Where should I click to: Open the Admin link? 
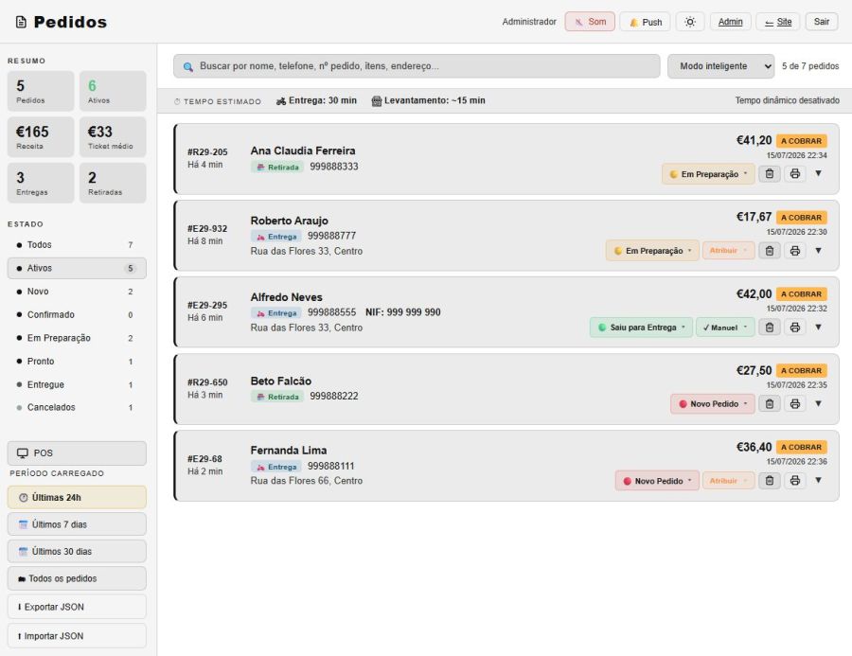730,22
